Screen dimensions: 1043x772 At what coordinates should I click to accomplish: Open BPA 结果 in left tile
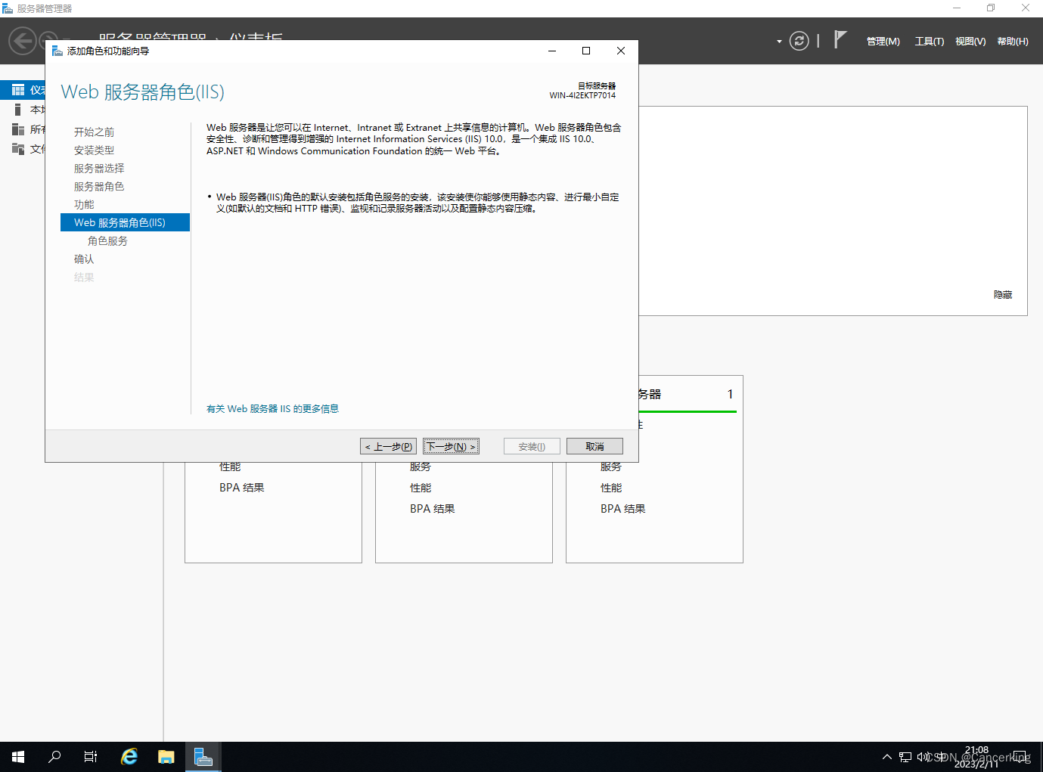(242, 488)
